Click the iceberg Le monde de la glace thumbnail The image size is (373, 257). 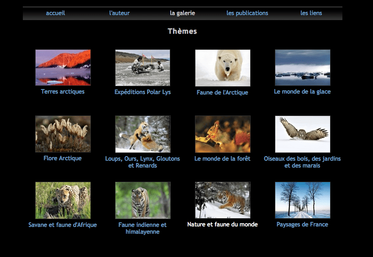(x=302, y=68)
